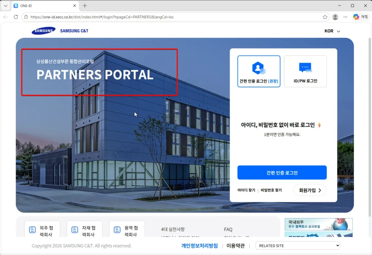This screenshot has width=372, height=255.
Task: Switch to the ID/PW 로그인 tab
Action: pos(305,71)
